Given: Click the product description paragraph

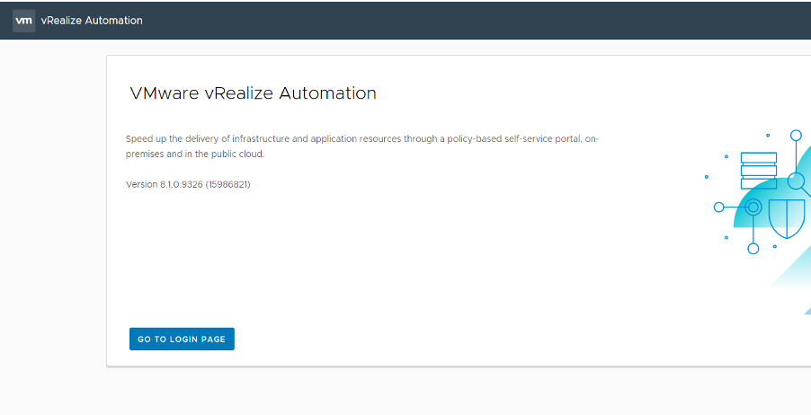Looking at the screenshot, I should [361, 146].
